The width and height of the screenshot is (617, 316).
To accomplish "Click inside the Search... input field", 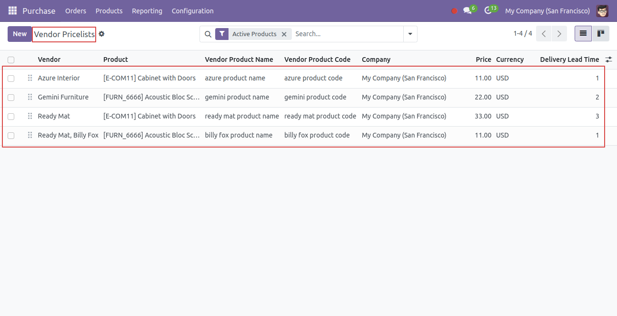I will 347,34.
